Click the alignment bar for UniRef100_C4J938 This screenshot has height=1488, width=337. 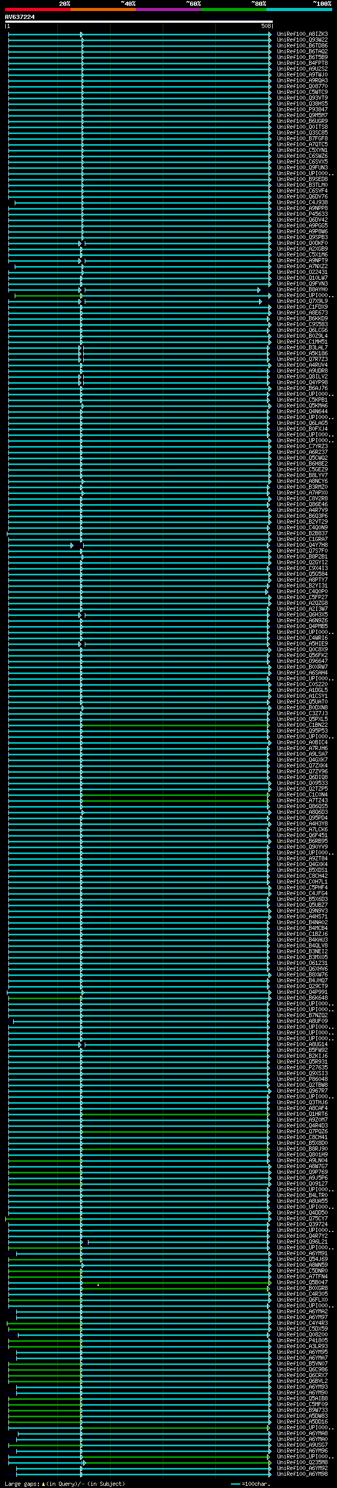click(x=142, y=203)
